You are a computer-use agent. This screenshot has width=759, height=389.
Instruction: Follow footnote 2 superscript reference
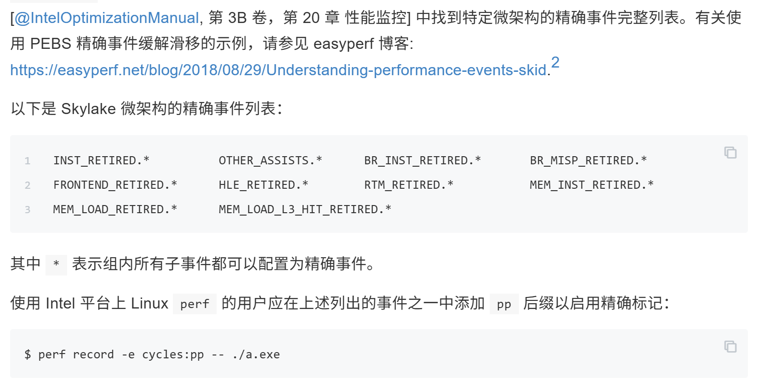point(555,62)
